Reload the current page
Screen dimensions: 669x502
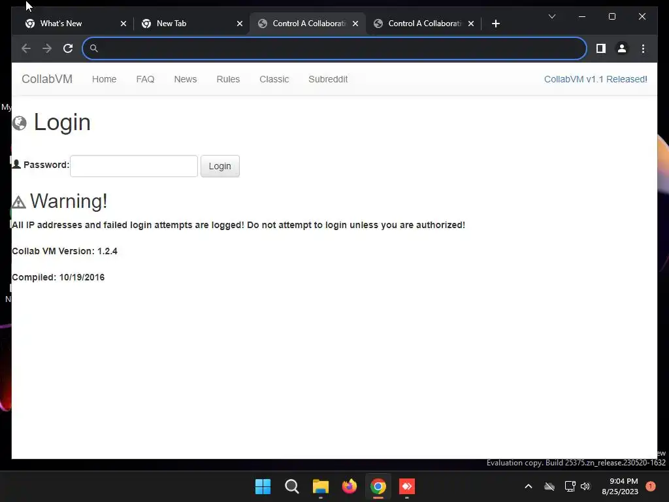coord(68,48)
